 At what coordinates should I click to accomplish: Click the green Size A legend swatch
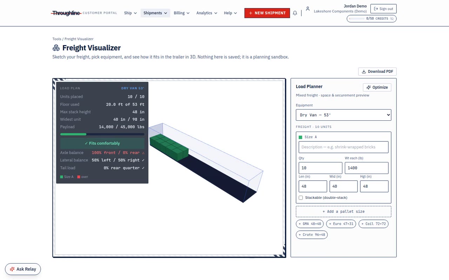[x=62, y=177]
